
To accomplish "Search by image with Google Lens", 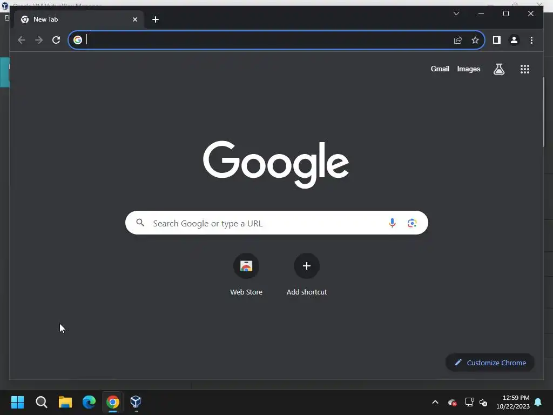I will pos(412,223).
